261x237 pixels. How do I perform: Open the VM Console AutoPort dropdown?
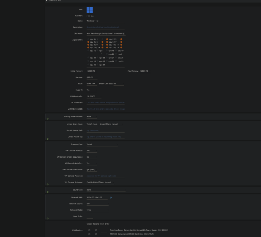pos(92,163)
